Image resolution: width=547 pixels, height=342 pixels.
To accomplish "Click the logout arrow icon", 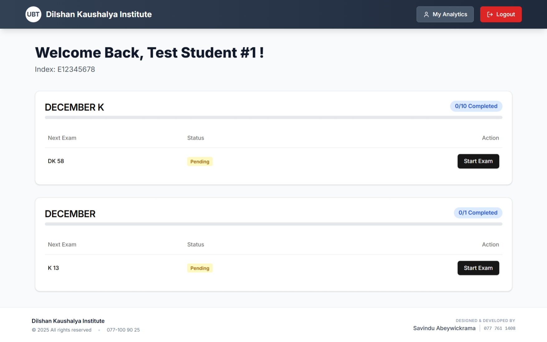I will coord(490,14).
